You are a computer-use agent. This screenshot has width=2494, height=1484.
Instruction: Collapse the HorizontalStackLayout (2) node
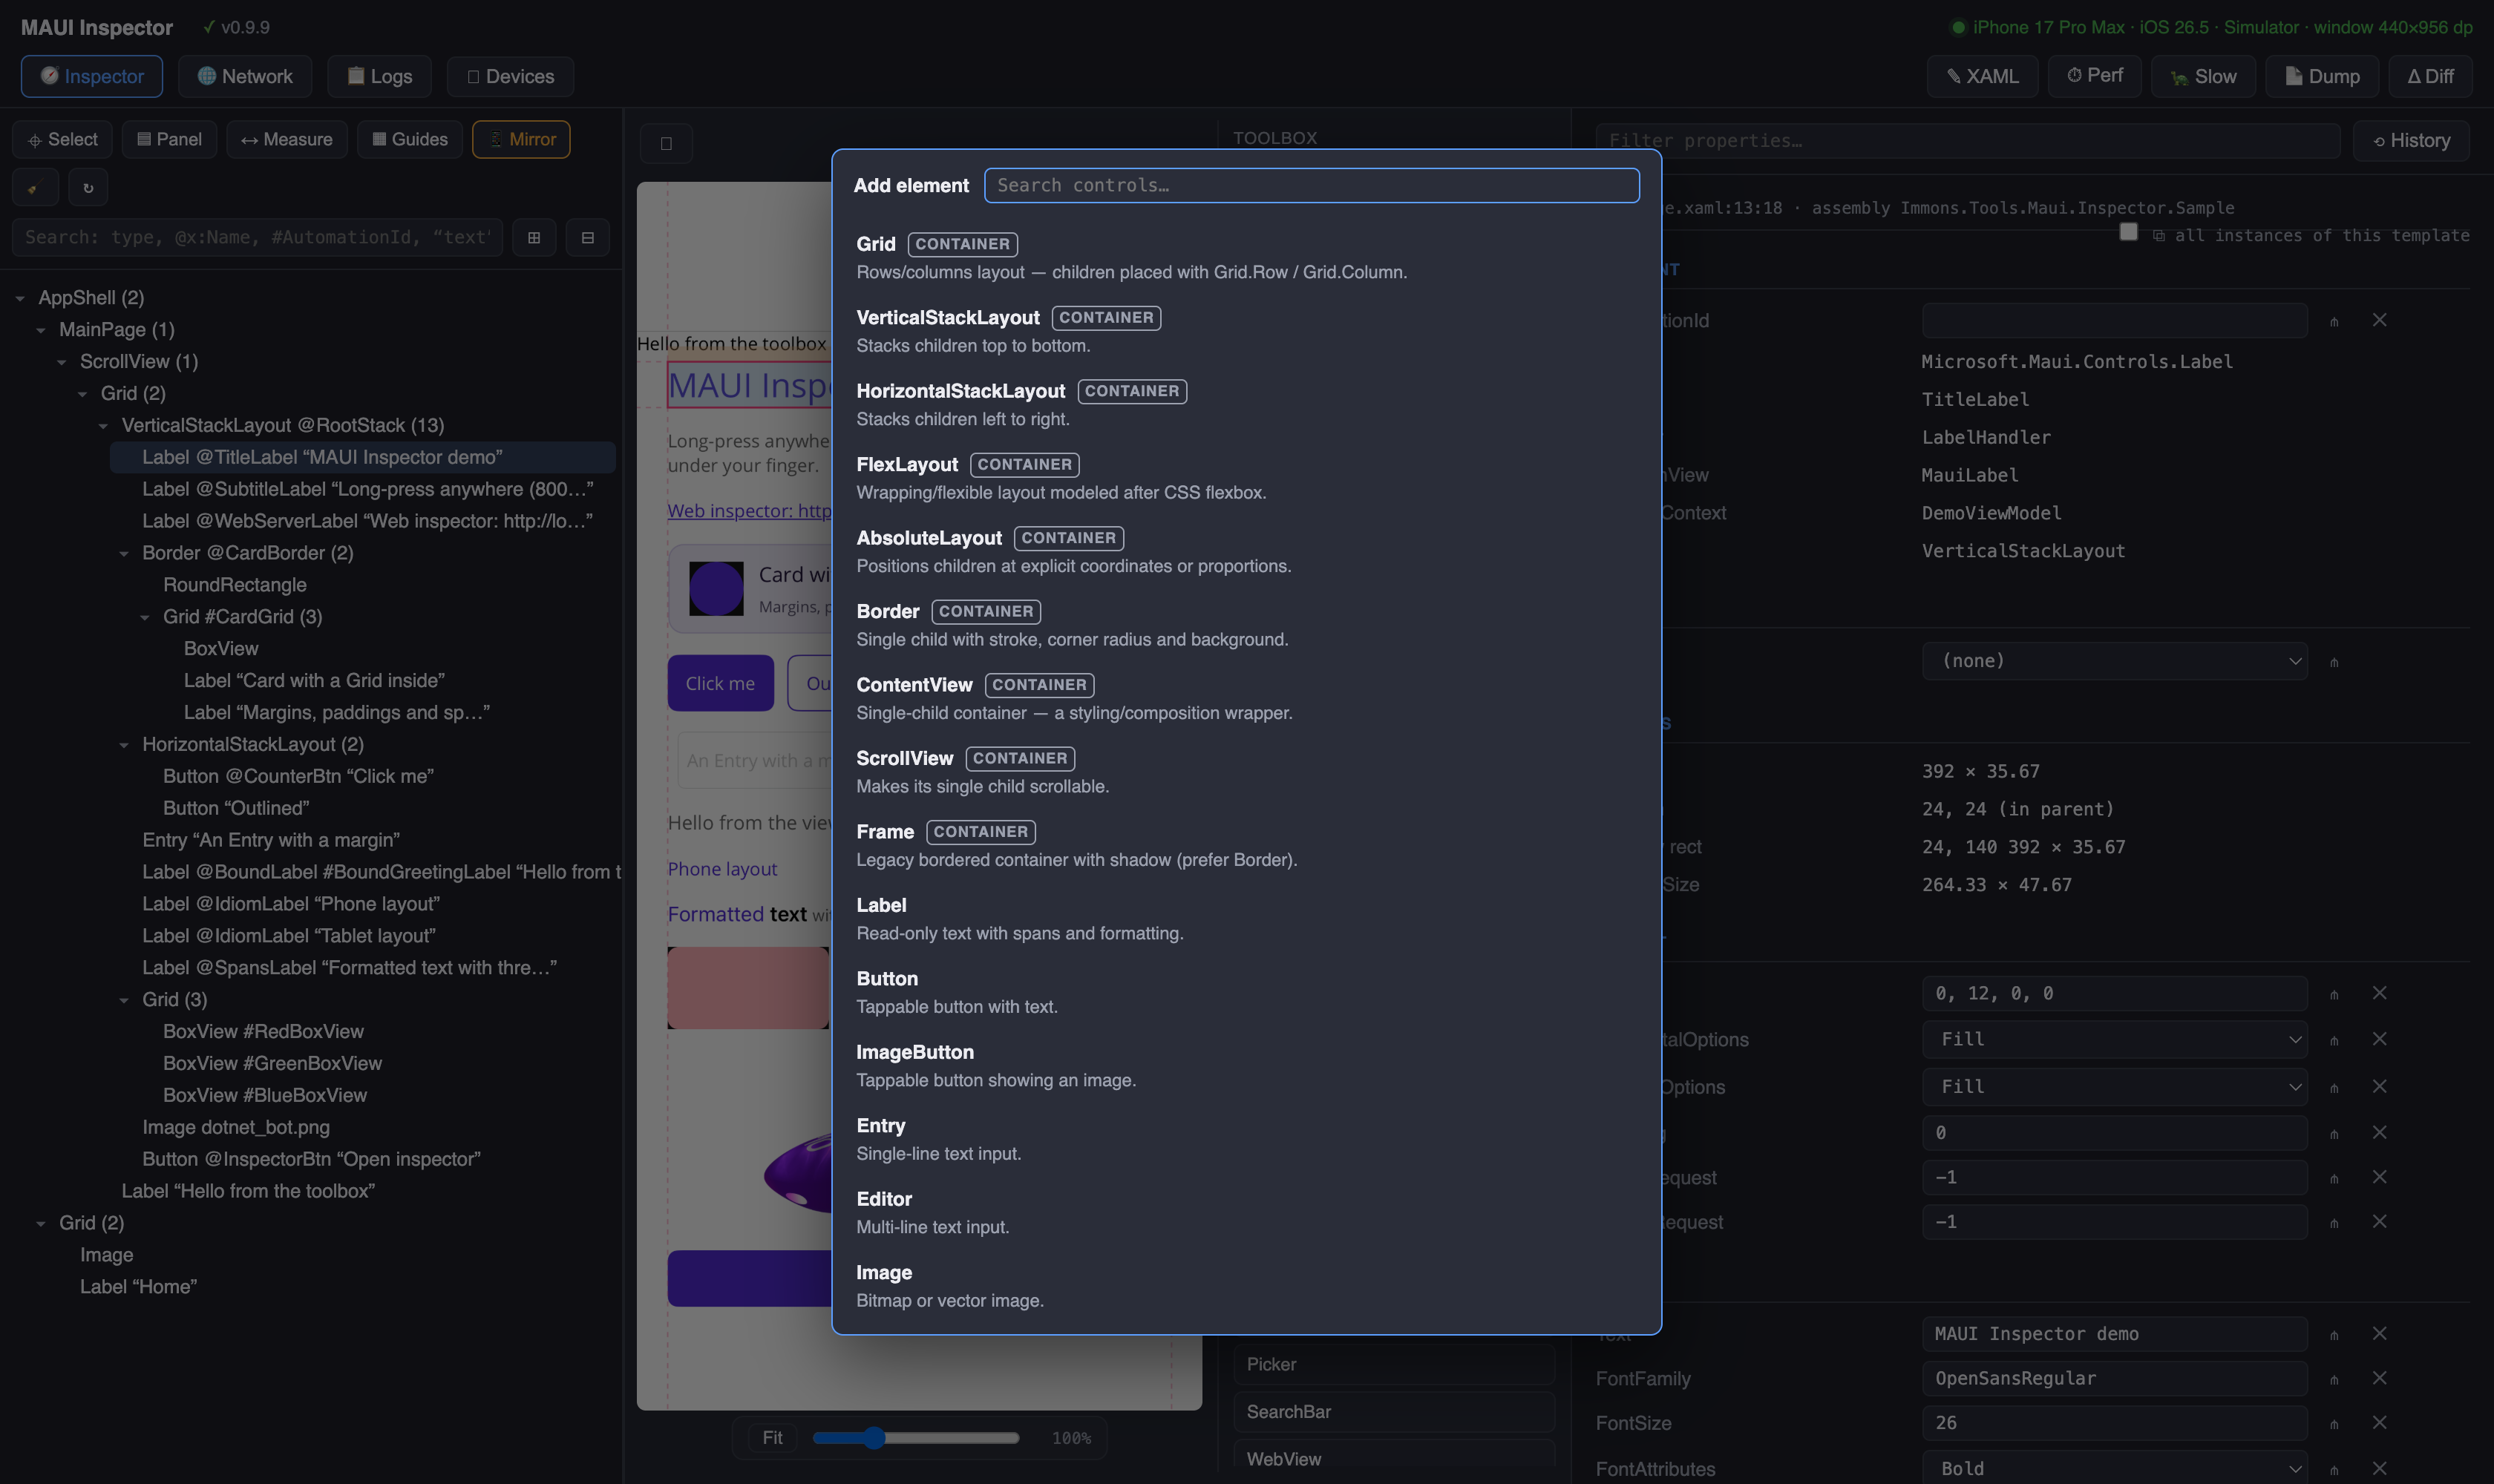(x=124, y=745)
